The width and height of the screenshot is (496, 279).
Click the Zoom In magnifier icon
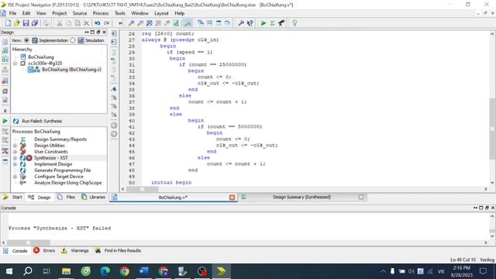[x=131, y=23]
